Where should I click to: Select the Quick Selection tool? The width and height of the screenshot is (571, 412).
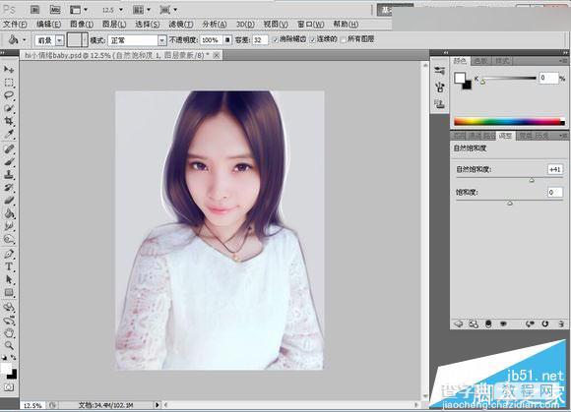[9, 108]
